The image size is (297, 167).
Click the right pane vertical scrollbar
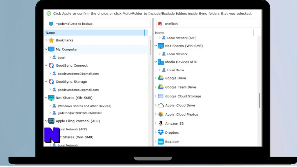click(259, 100)
